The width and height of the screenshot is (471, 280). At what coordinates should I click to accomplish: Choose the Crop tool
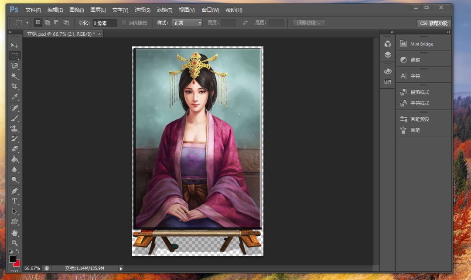click(15, 87)
